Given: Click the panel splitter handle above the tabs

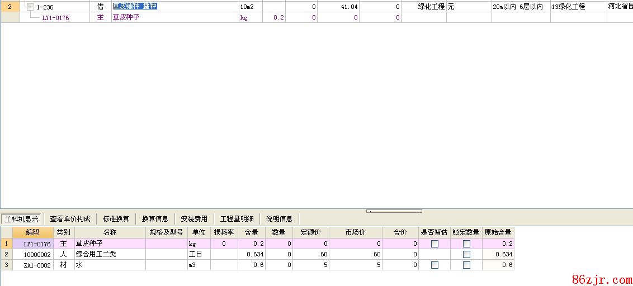Looking at the screenshot, I should [394, 211].
